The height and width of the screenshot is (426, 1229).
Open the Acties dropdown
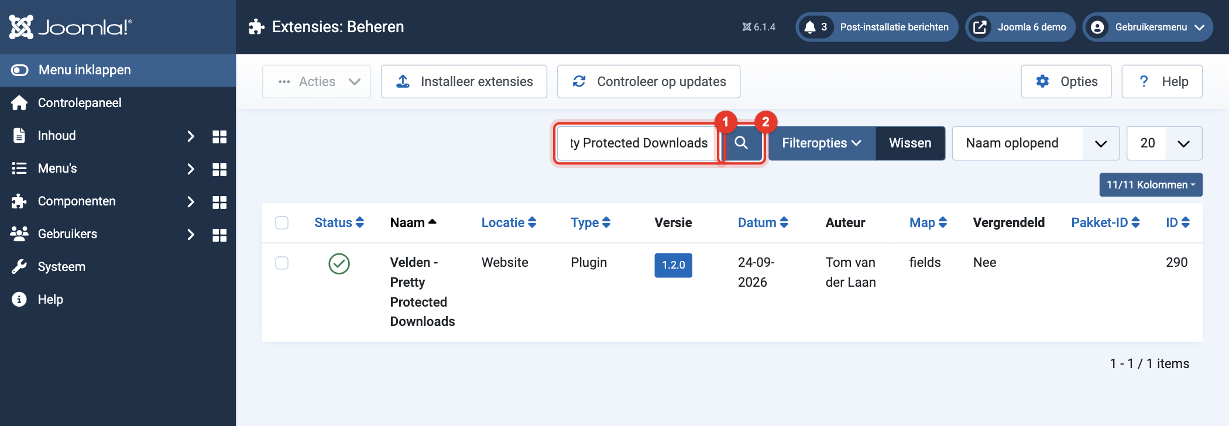point(317,81)
